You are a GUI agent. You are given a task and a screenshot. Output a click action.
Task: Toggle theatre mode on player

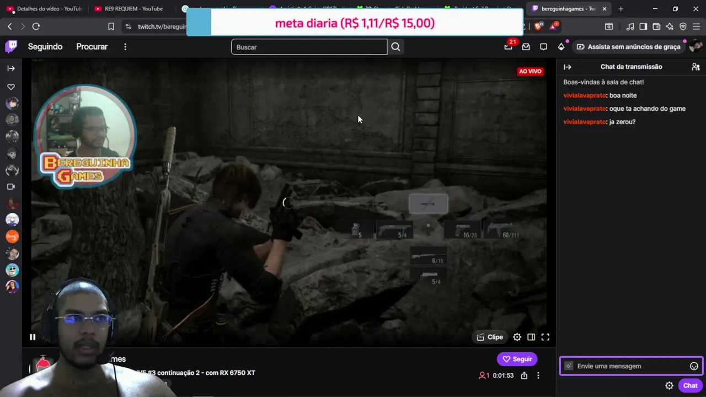click(x=531, y=337)
